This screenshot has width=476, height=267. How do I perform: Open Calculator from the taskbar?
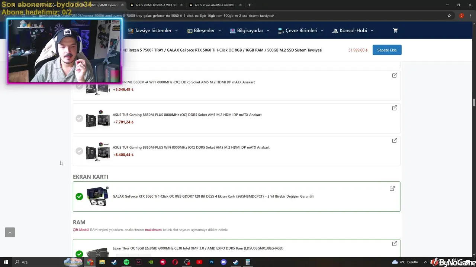[x=248, y=262]
